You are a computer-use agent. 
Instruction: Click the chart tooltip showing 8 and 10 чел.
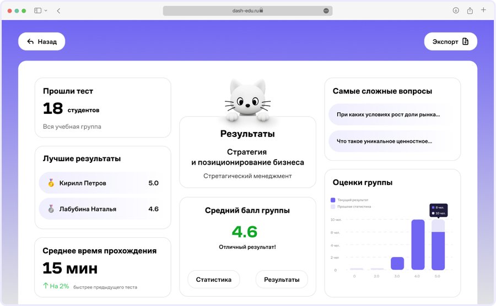(439, 210)
